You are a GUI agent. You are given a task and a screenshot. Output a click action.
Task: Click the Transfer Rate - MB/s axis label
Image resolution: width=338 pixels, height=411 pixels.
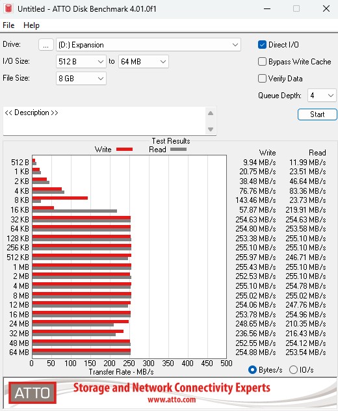click(121, 372)
